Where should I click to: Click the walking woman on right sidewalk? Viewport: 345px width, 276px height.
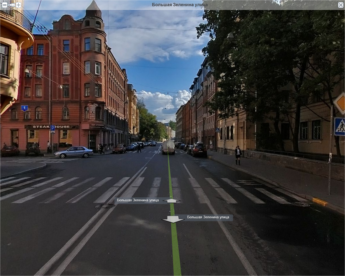(238, 155)
